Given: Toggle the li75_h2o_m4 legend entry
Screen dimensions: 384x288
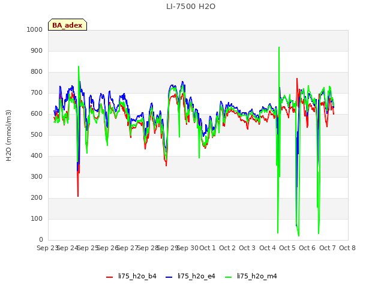Looking at the screenshot, I should pos(251,276).
